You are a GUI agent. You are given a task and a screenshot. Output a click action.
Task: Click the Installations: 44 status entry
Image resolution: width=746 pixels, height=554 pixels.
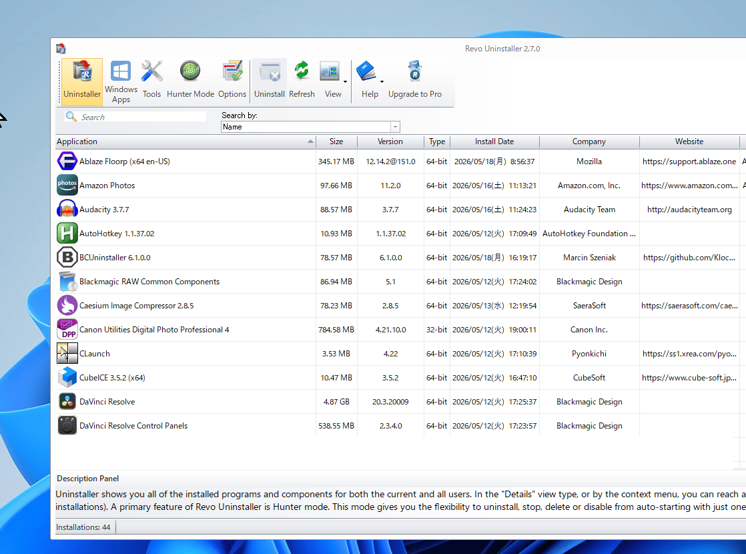coord(83,527)
